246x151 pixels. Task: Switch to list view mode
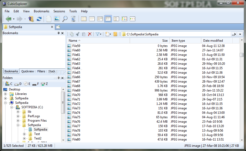click(x=100, y=19)
